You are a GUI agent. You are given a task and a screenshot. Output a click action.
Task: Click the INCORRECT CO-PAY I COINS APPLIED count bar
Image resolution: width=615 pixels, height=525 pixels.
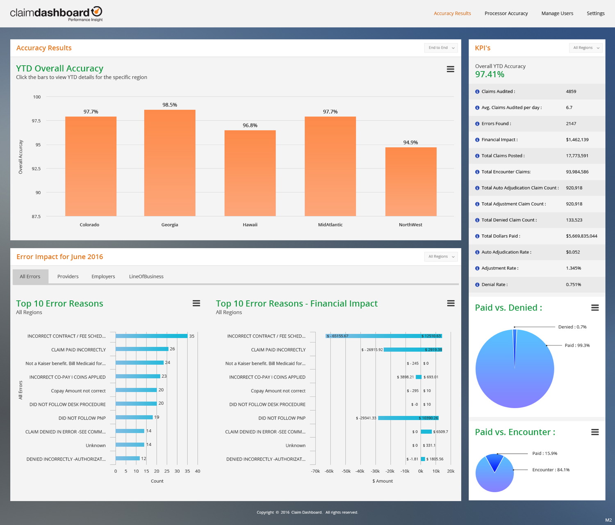click(x=138, y=376)
